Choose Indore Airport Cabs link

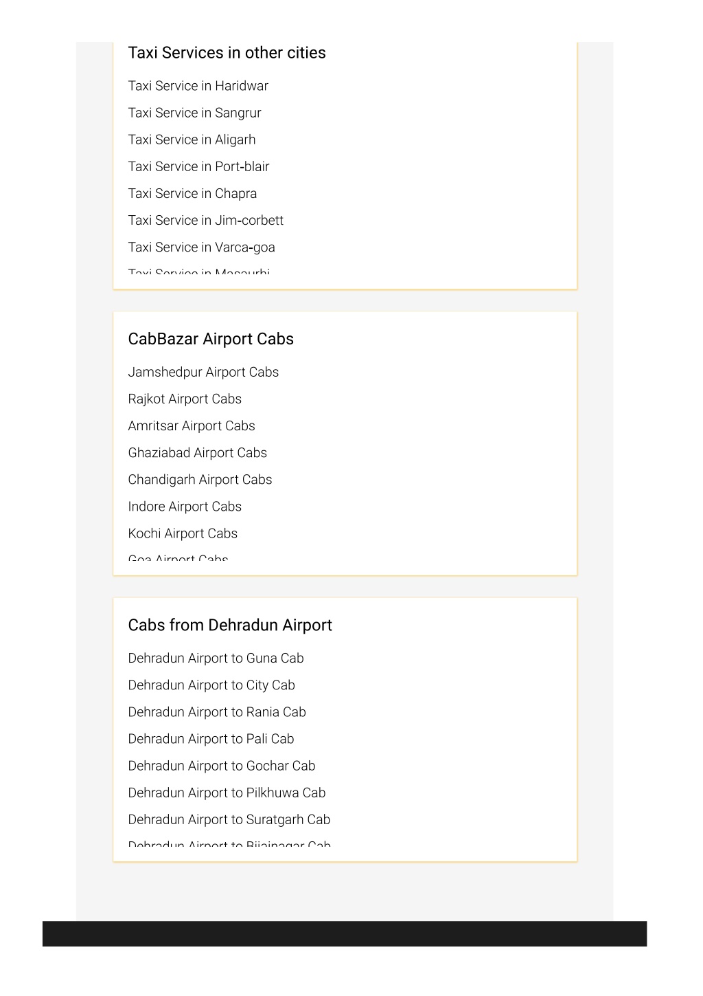coord(185,507)
